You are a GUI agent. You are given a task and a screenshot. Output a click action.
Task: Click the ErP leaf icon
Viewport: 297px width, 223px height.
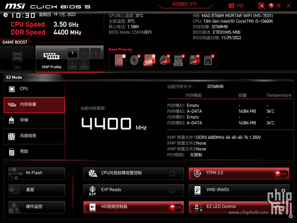pyautogui.click(x=92, y=191)
